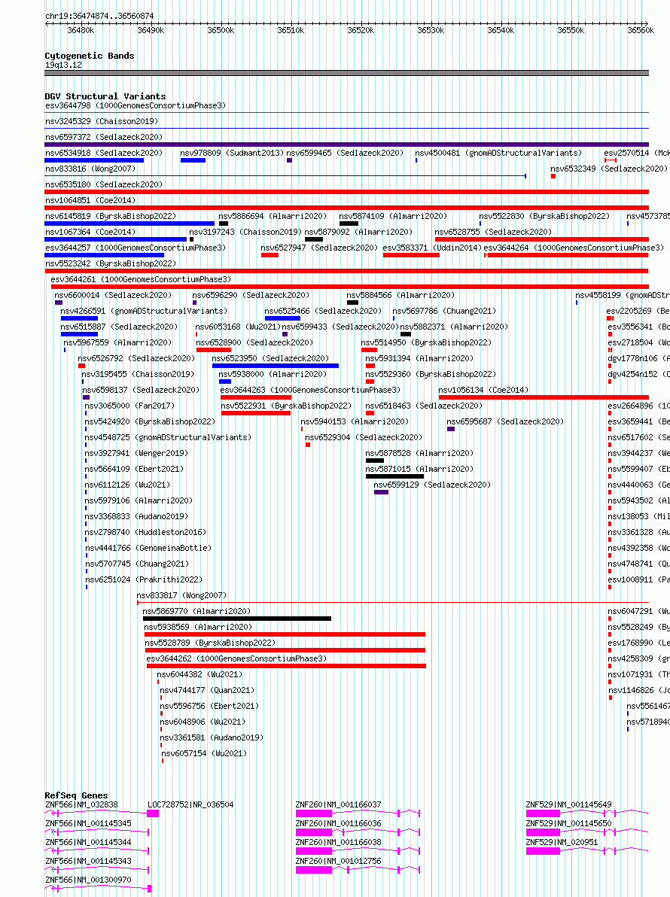
Task: Click the nsv5522830 ByrskaBishop2022 label
Action: (x=545, y=216)
